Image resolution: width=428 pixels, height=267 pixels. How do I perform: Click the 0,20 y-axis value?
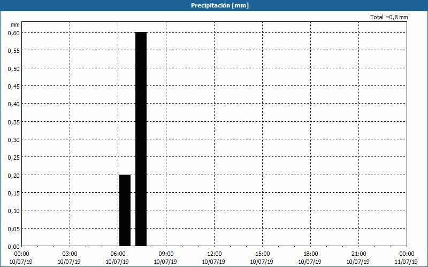(x=14, y=176)
